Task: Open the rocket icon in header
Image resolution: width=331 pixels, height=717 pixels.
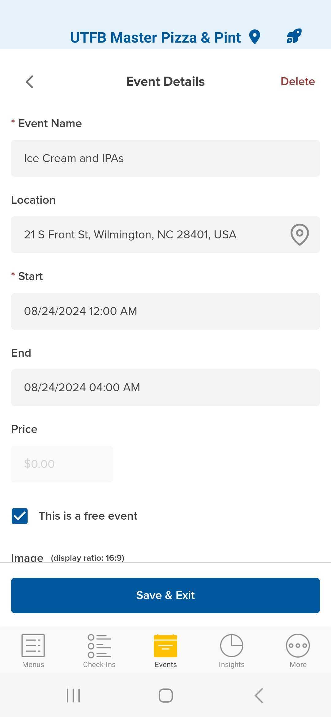Action: (294, 36)
